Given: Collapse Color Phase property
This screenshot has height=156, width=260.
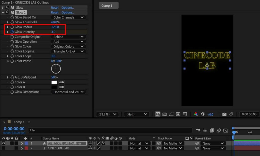Looking at the screenshot, I should click(8, 61).
